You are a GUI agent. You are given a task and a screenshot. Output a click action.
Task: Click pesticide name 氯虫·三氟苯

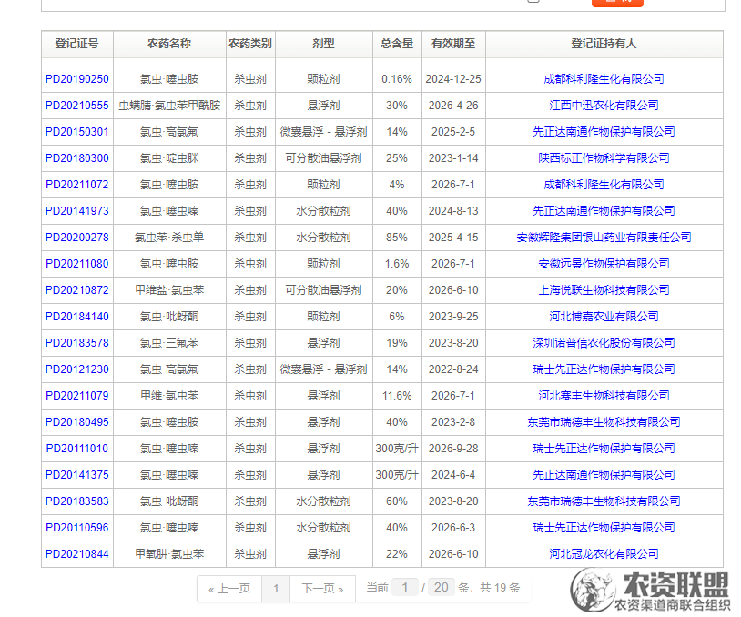(169, 343)
